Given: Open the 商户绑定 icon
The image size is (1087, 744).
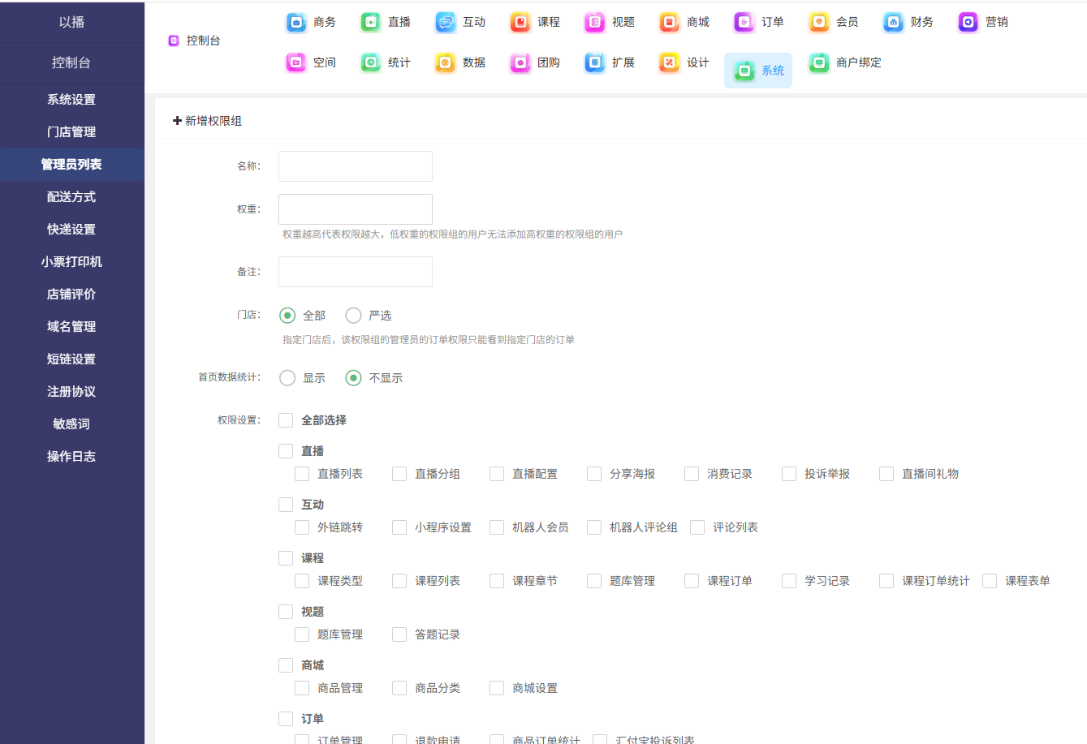Looking at the screenshot, I should [x=819, y=63].
